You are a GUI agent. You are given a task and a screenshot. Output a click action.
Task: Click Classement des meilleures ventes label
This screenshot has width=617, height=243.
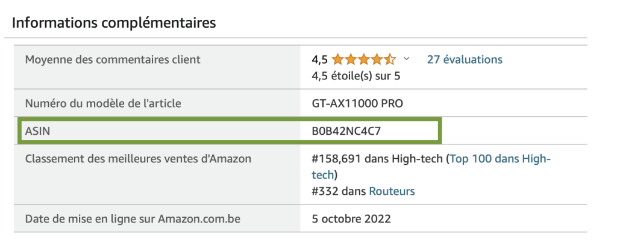click(x=138, y=159)
